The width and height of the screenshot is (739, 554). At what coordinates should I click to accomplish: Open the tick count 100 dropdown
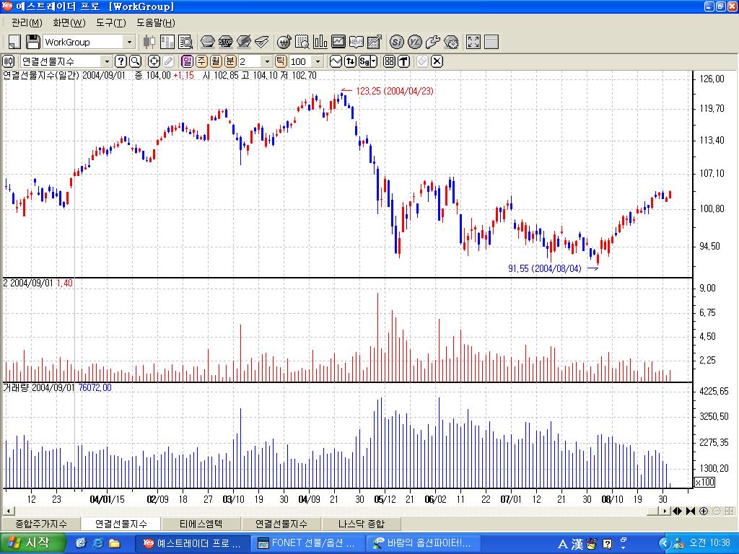pos(317,61)
